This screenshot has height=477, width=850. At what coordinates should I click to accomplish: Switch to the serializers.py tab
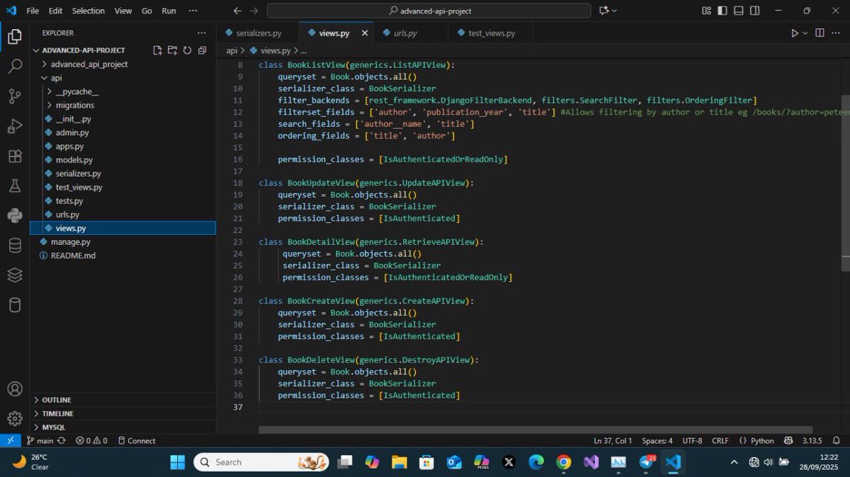tap(258, 33)
